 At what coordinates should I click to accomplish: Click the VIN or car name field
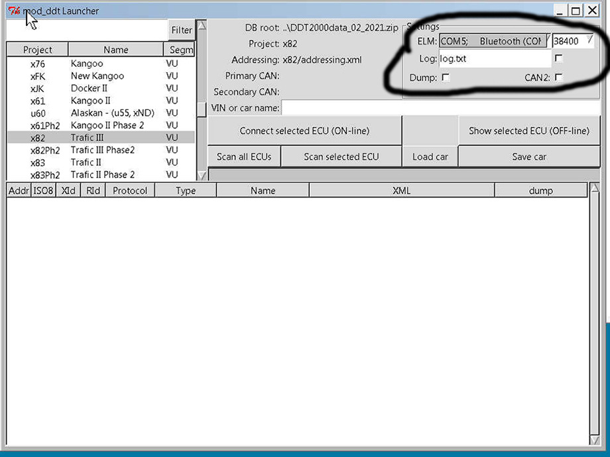440,107
